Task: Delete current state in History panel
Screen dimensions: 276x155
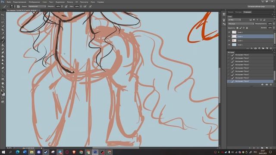Action: point(271,84)
